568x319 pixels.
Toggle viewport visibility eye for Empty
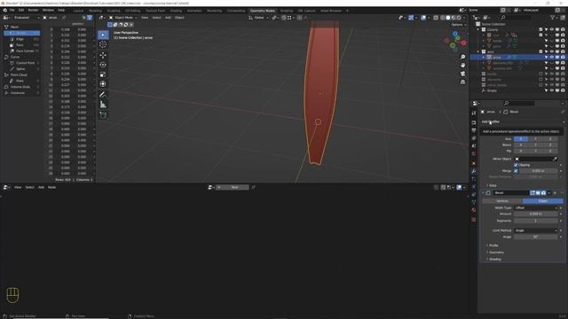click(552, 90)
